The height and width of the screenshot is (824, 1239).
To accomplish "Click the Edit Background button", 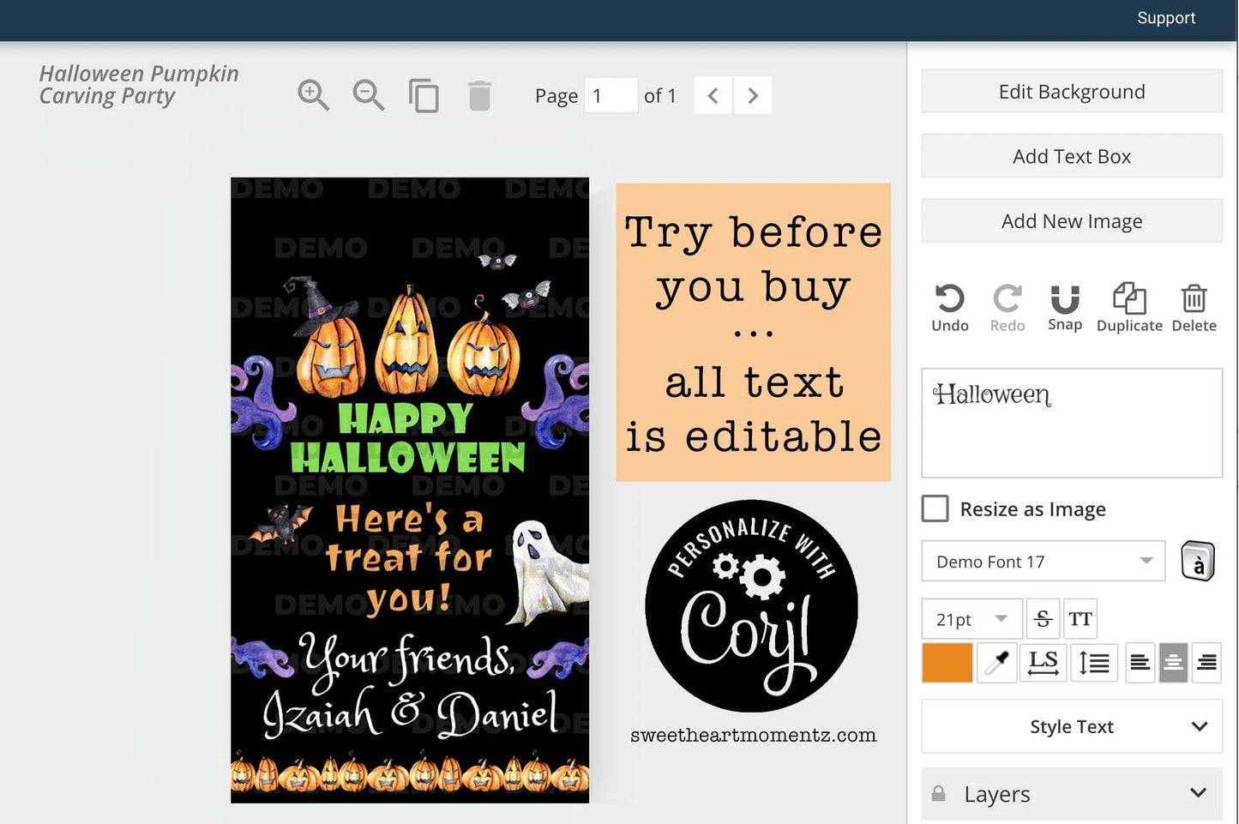I will [1071, 92].
